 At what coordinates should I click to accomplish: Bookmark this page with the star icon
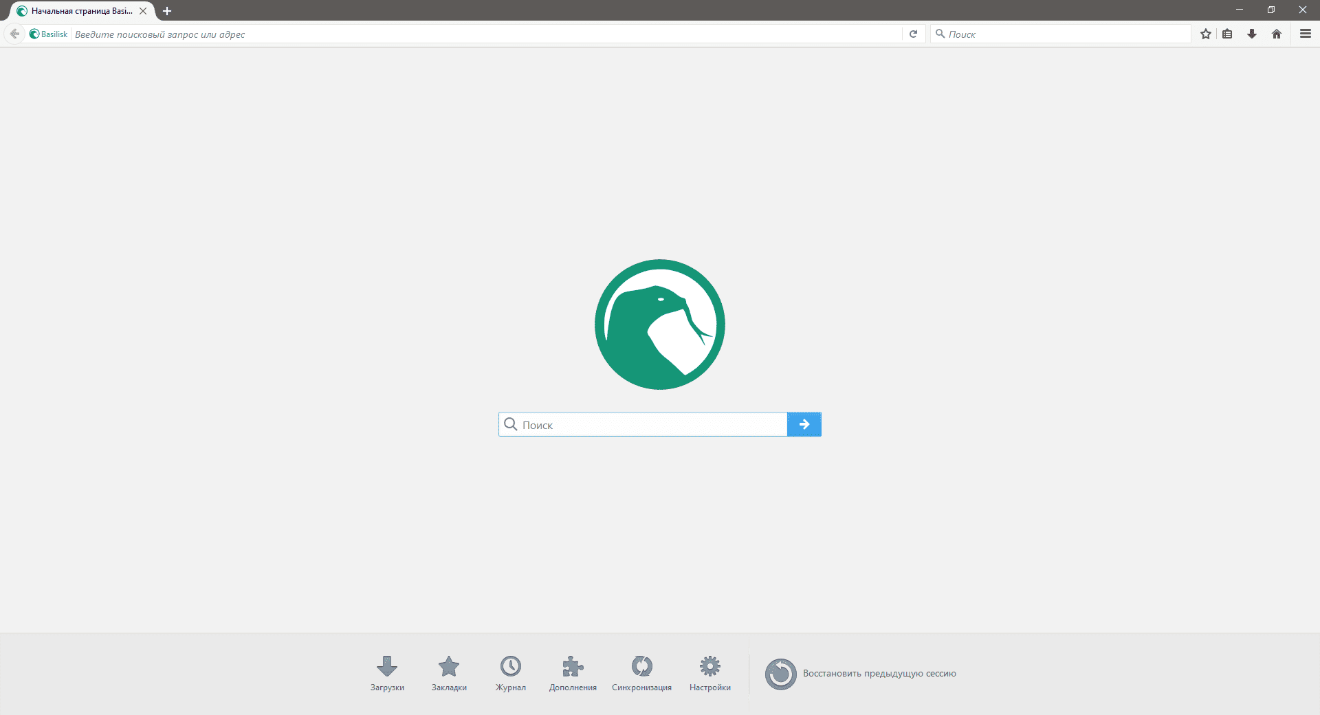pos(1206,34)
